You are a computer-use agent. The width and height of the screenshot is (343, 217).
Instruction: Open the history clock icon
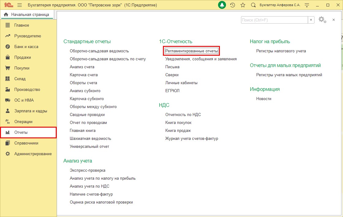coord(232,5)
